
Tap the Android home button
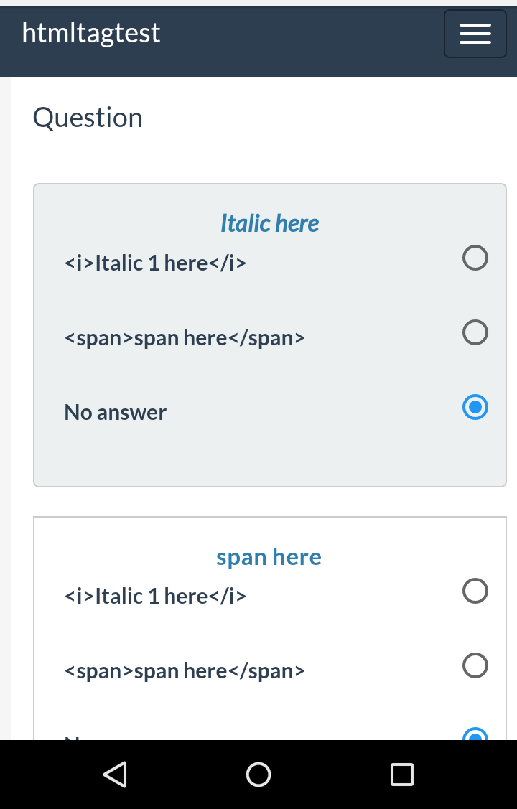[x=258, y=774]
